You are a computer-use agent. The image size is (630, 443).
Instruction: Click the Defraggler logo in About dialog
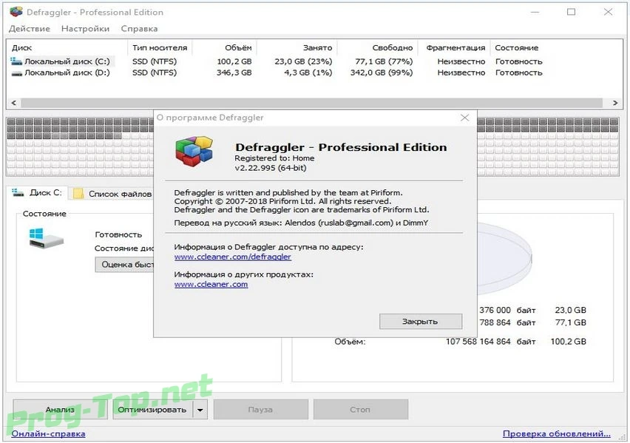pos(194,151)
